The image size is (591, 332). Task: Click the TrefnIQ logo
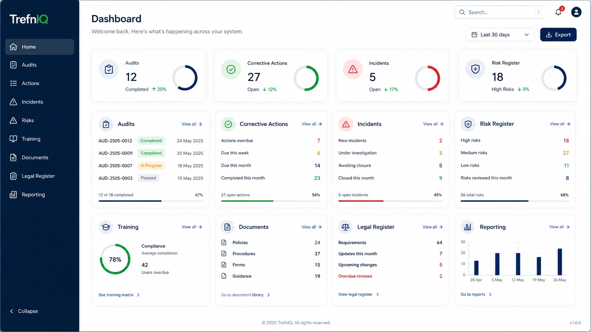pyautogui.click(x=29, y=19)
